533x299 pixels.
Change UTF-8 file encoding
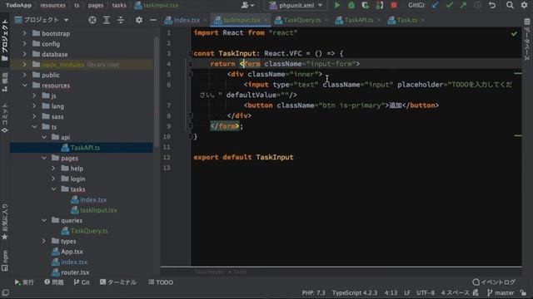point(426,292)
